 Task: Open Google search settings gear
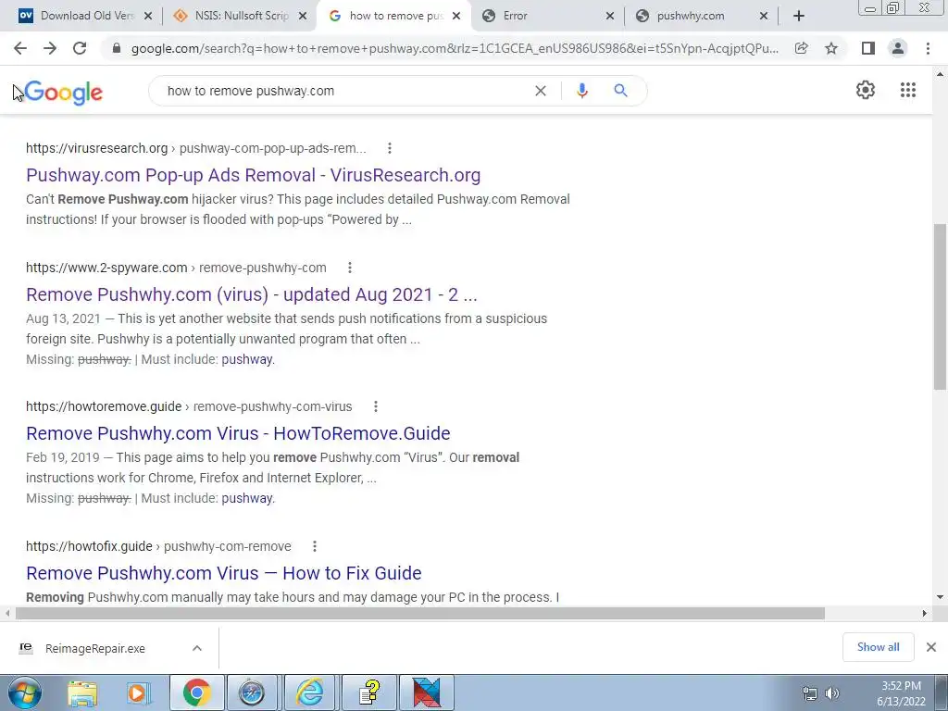tap(866, 90)
